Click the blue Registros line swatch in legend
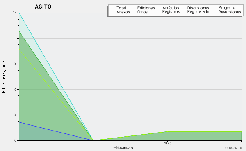The height and width of the screenshot is (151, 246). 158,12
